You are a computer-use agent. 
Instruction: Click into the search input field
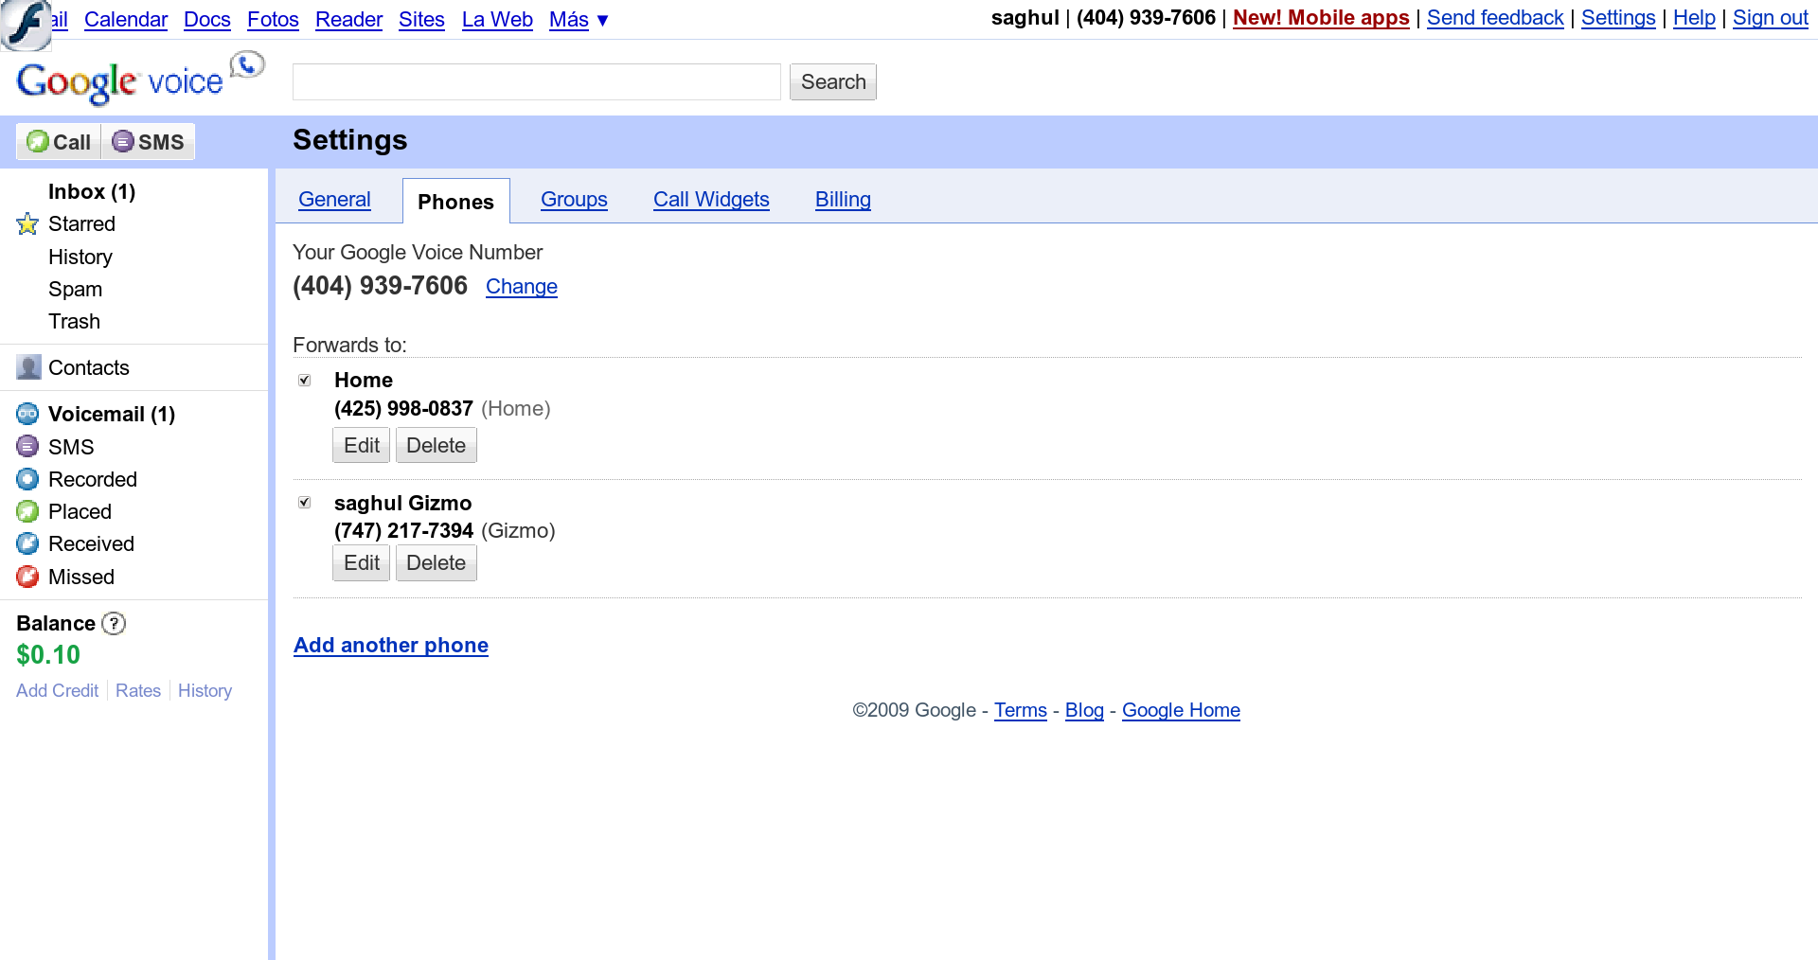click(537, 82)
